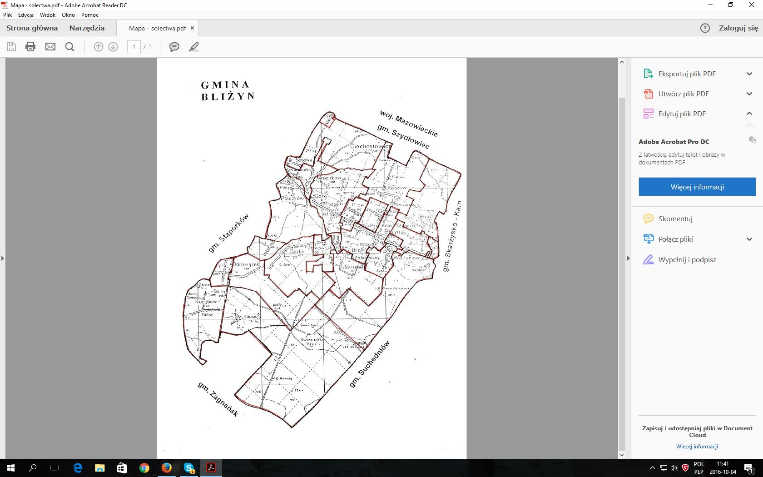Screen dimensions: 763x477
Task: Show hidden tray icons chevron
Action: pyautogui.click(x=653, y=468)
